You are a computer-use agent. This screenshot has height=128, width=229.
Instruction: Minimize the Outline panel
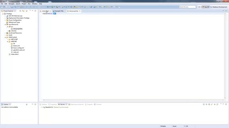coord(33,104)
